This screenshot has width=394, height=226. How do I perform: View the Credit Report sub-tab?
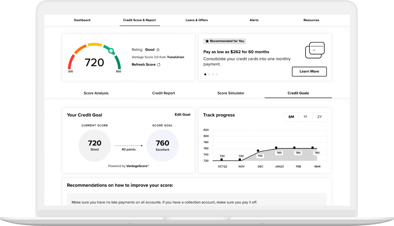point(164,93)
